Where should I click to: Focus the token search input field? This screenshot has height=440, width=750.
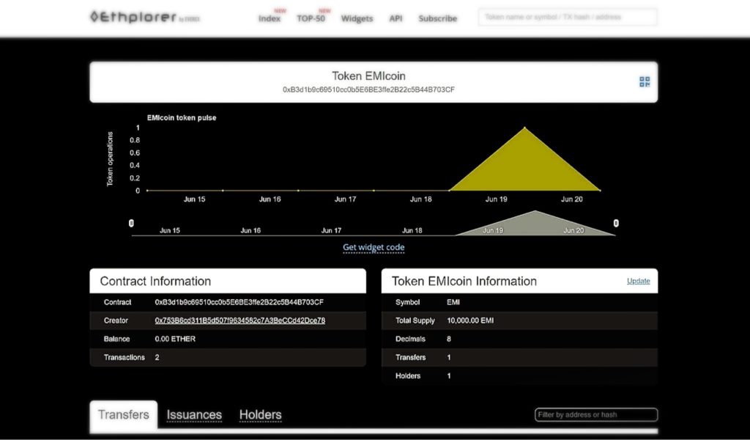tap(568, 18)
